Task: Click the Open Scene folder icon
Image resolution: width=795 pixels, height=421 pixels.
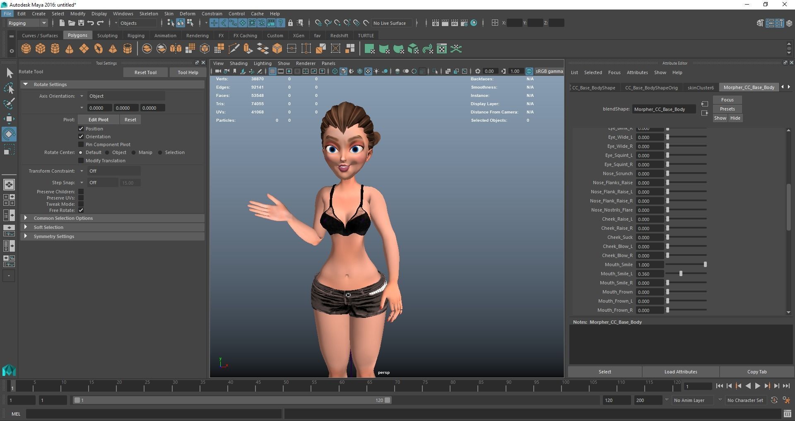Action: [x=71, y=23]
